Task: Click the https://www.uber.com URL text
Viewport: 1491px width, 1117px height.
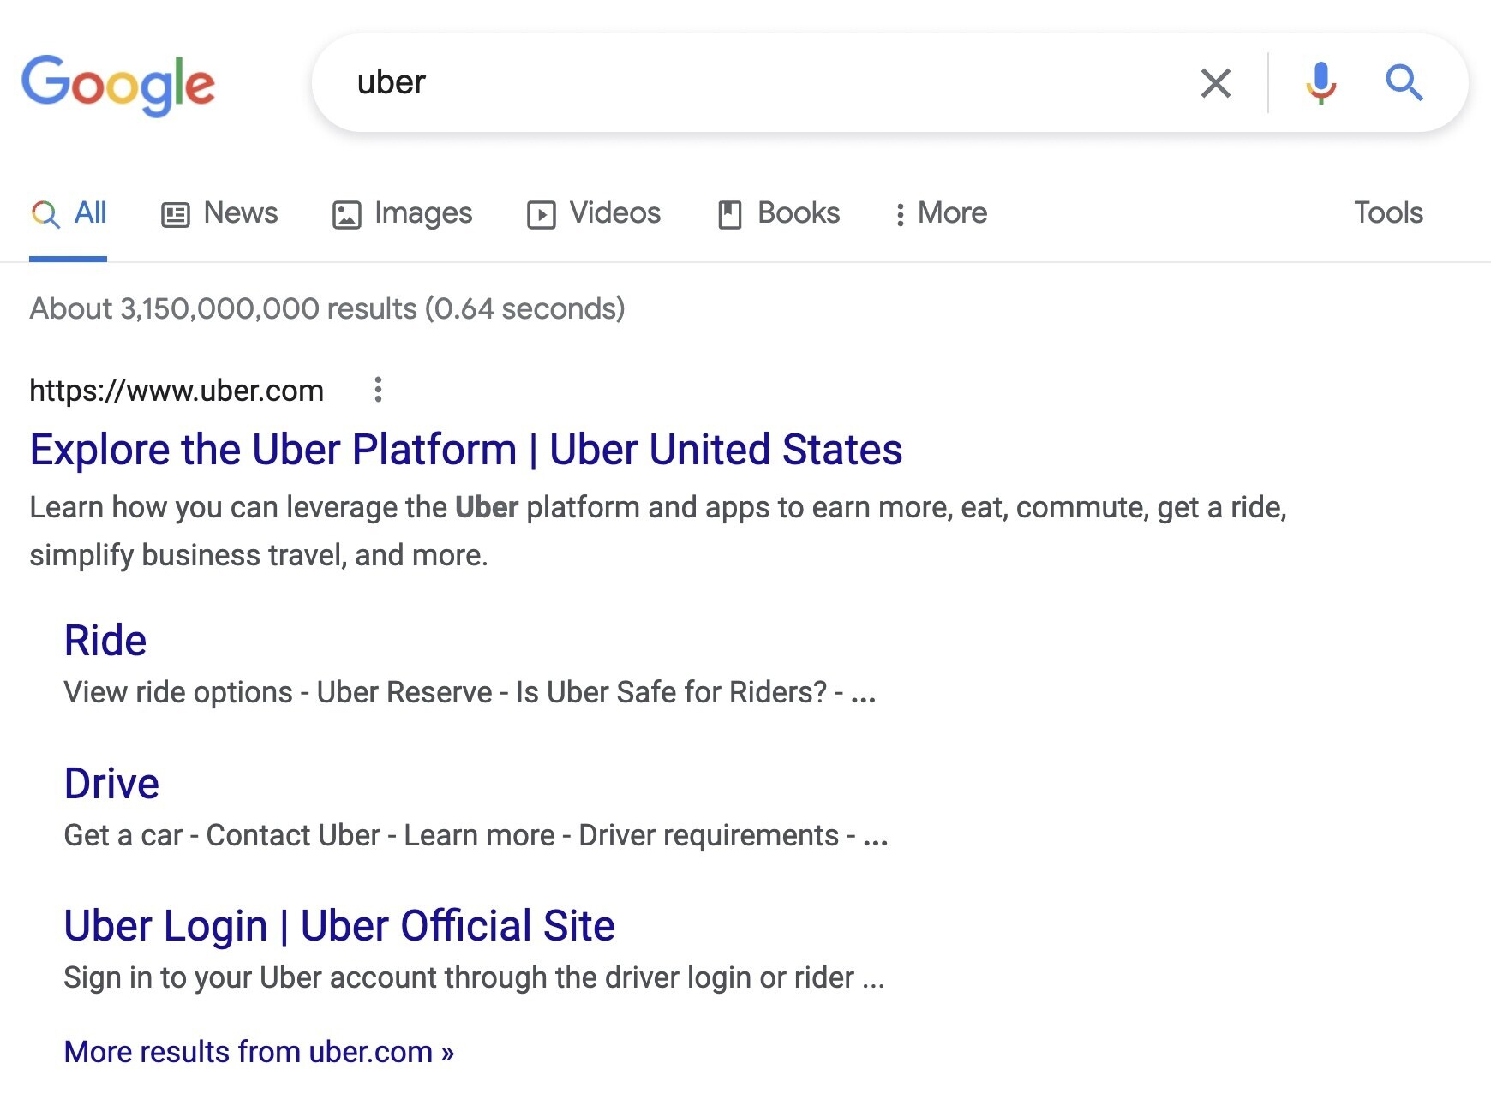Action: tap(177, 391)
